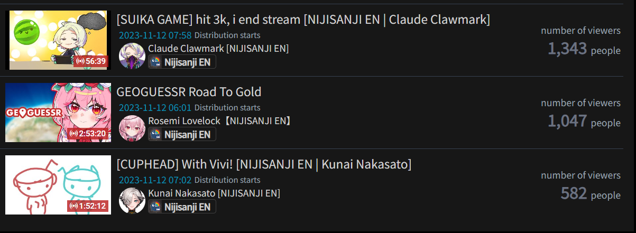Open the CUPHEAD stream thumbnail
This screenshot has height=233, width=636.
coord(58,185)
